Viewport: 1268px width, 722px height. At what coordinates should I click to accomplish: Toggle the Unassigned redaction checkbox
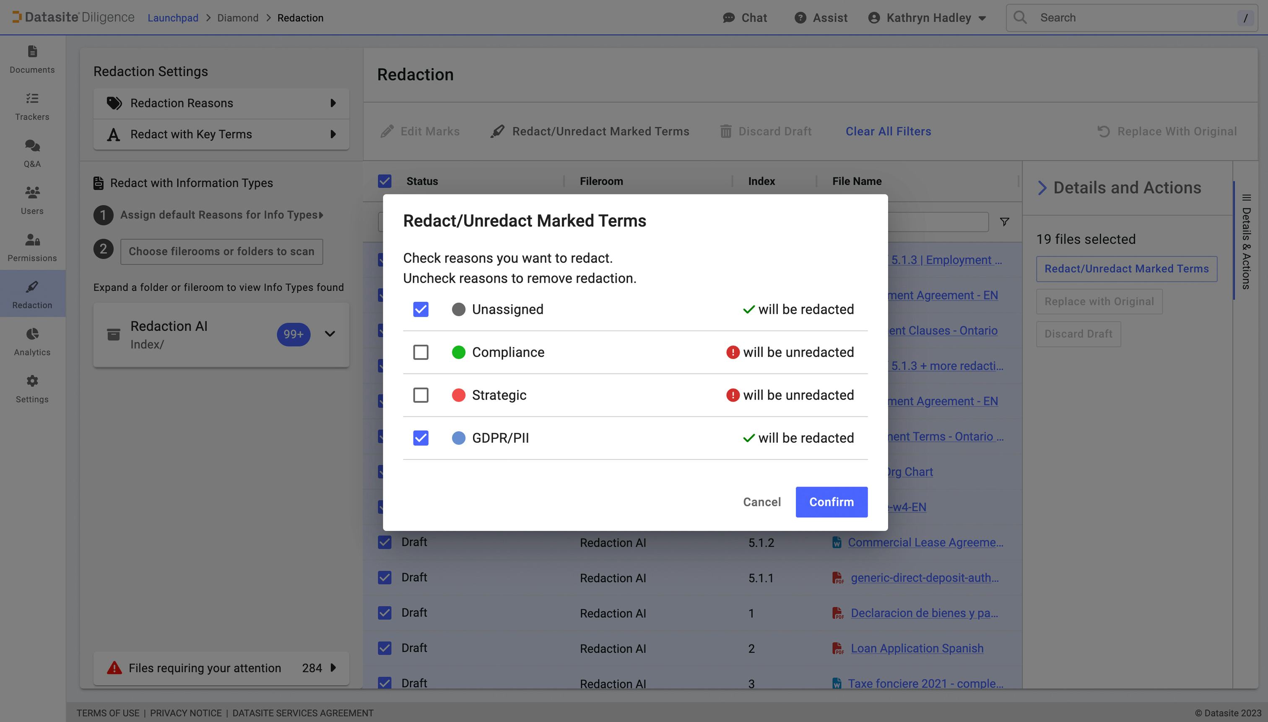pyautogui.click(x=420, y=309)
